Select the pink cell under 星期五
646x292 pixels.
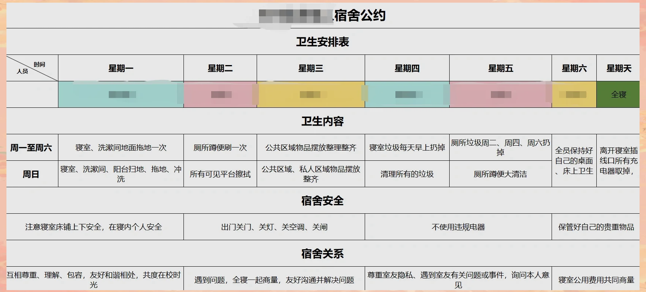(x=500, y=95)
